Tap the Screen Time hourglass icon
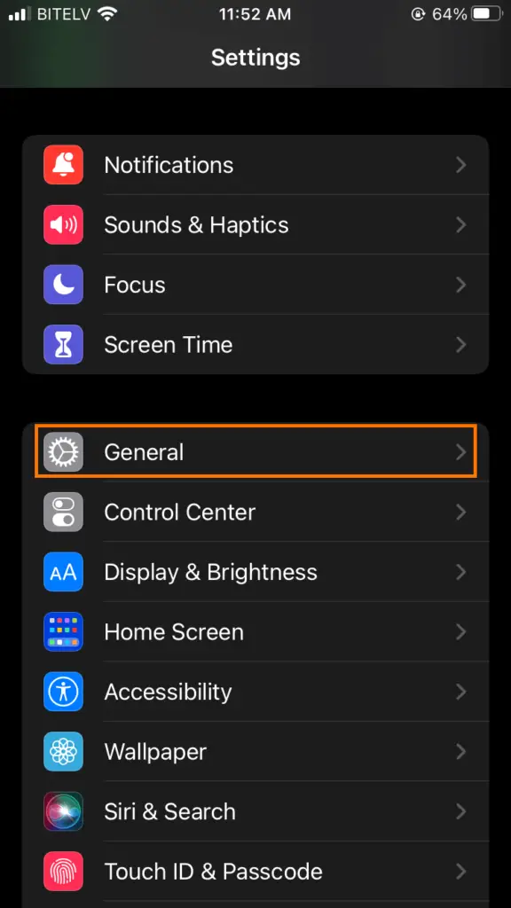This screenshot has width=511, height=908. [x=63, y=345]
